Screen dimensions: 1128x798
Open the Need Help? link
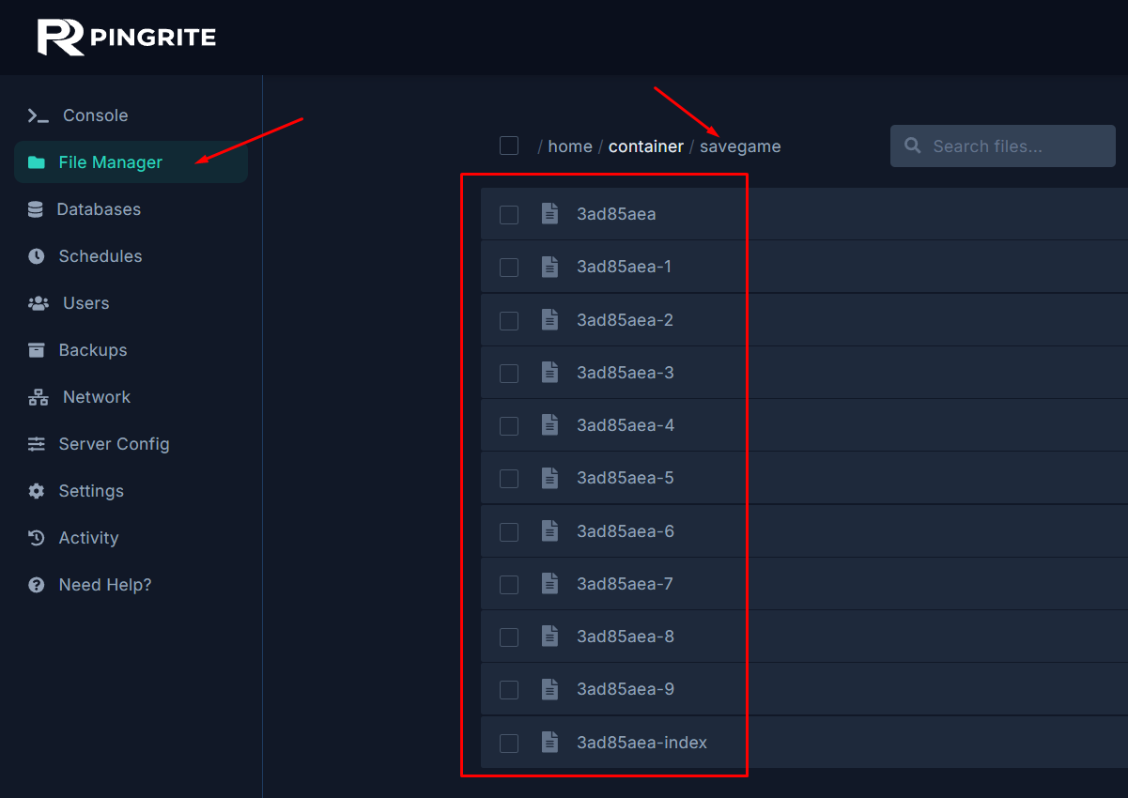click(x=104, y=585)
